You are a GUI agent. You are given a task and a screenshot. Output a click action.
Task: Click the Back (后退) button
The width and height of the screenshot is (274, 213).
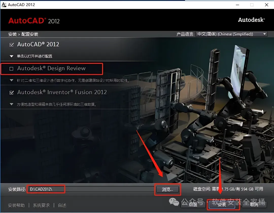193,204
